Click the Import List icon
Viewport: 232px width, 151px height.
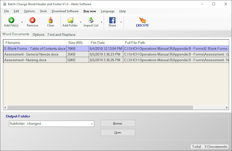tap(91, 20)
